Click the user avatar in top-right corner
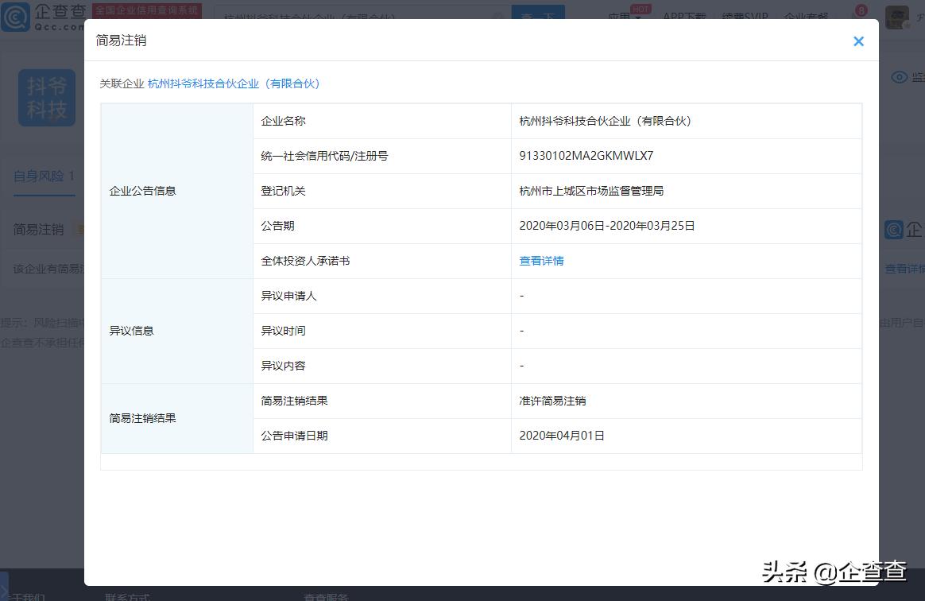The image size is (925, 601). coord(896,16)
